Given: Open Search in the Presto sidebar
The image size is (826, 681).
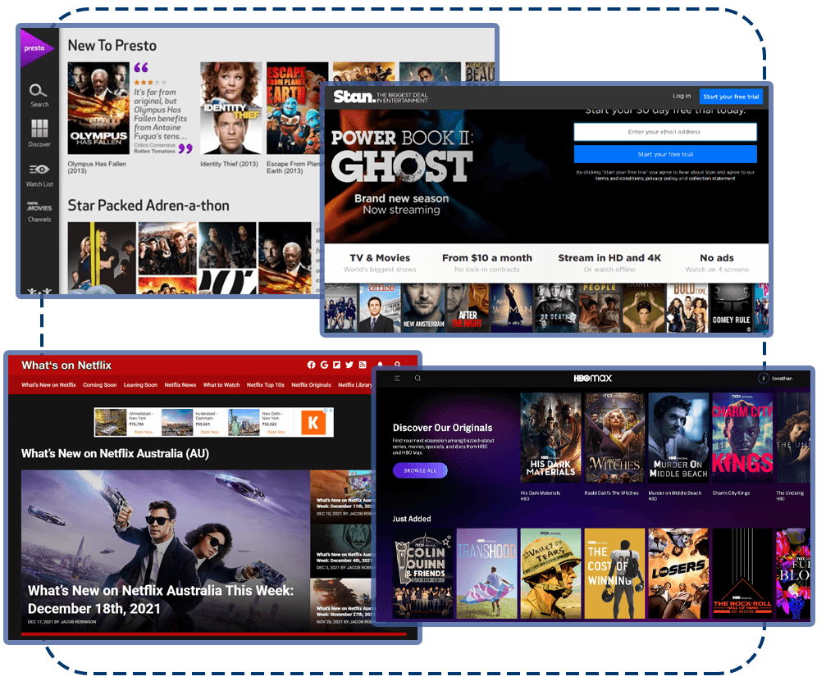Looking at the screenshot, I should pyautogui.click(x=39, y=95).
